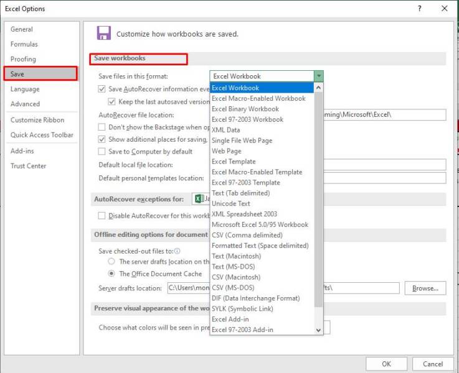Select the server drafts location radio button
459x373 pixels.
pos(111,262)
